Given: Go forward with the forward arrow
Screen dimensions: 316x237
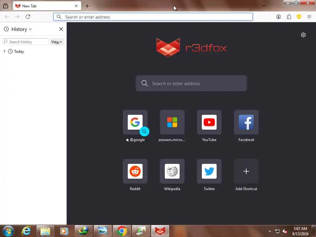Looking at the screenshot, I should 17,17.
